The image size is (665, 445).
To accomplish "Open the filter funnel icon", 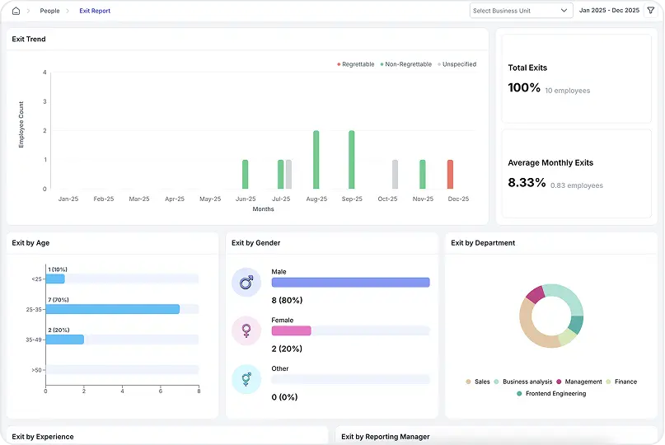I will click(x=651, y=11).
